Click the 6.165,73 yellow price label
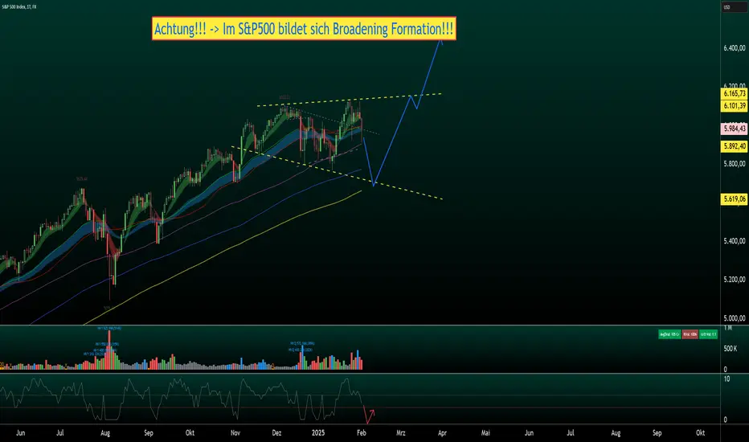Screen dimensions: 749x442 [734, 94]
